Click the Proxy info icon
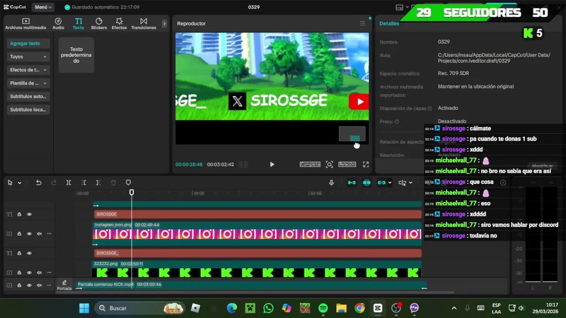This screenshot has width=566, height=318. pos(397,121)
